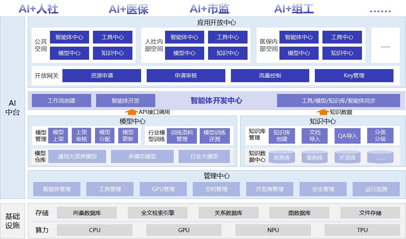Click 空间管理 in 管理中心
The image size is (406, 239).
[x=216, y=189]
